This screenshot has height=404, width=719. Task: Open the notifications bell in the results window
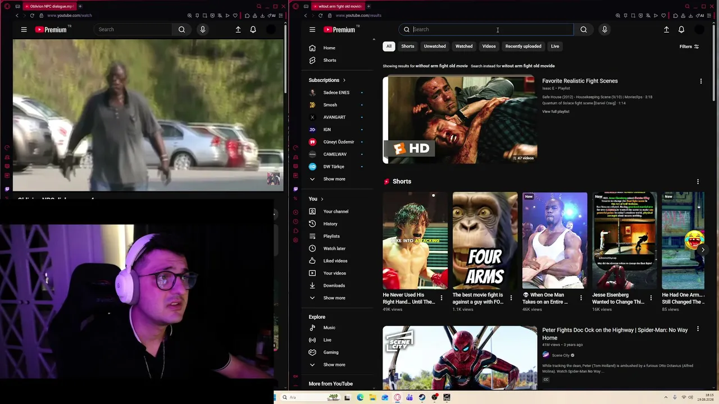[x=681, y=29]
